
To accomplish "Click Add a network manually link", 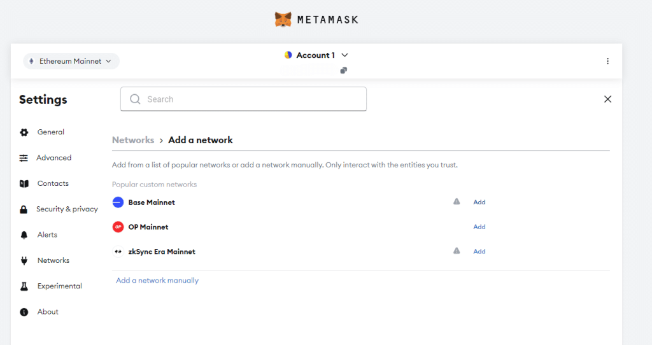I will coord(157,281).
